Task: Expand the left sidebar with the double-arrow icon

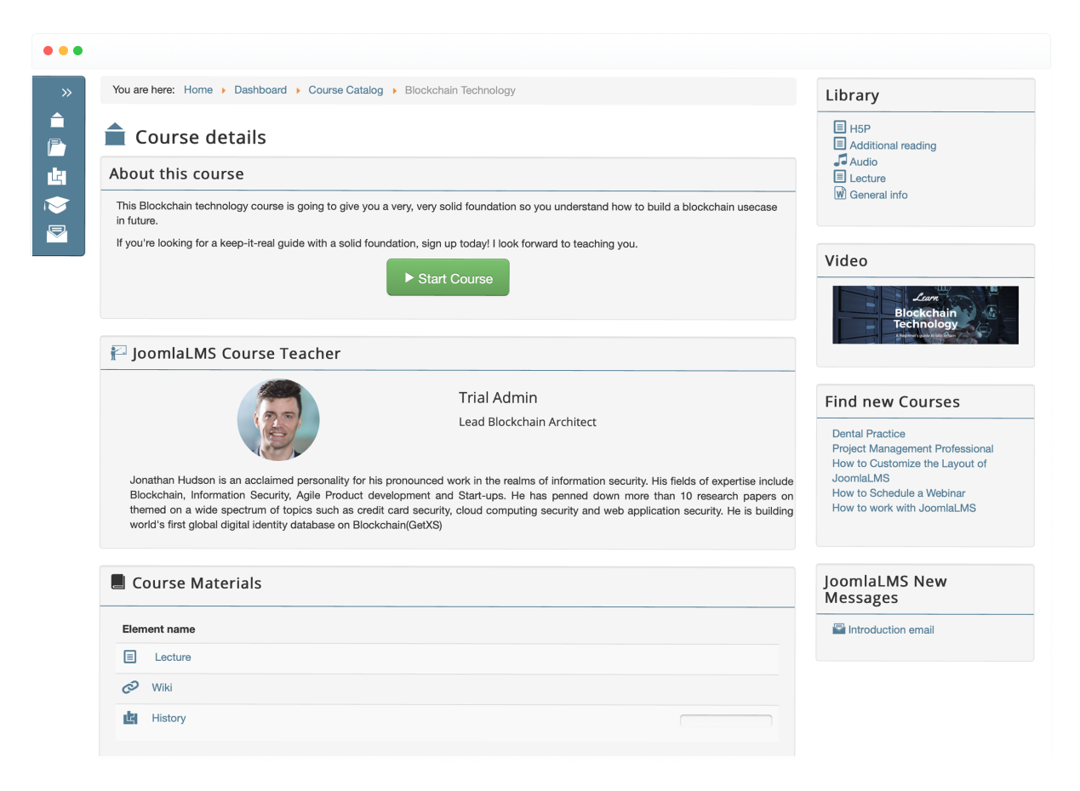Action: [x=67, y=93]
